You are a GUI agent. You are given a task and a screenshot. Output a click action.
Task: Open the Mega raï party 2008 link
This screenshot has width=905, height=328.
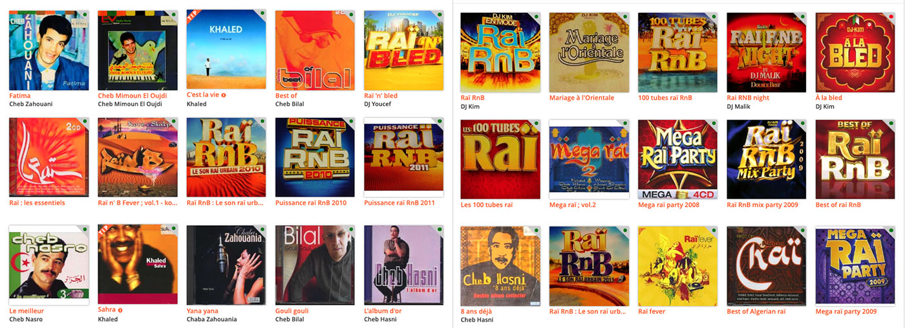coord(668,204)
